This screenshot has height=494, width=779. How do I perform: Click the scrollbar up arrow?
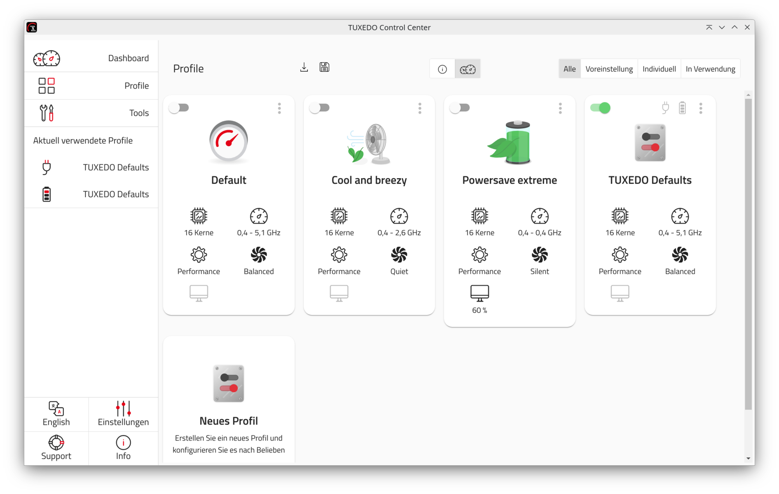tap(749, 95)
